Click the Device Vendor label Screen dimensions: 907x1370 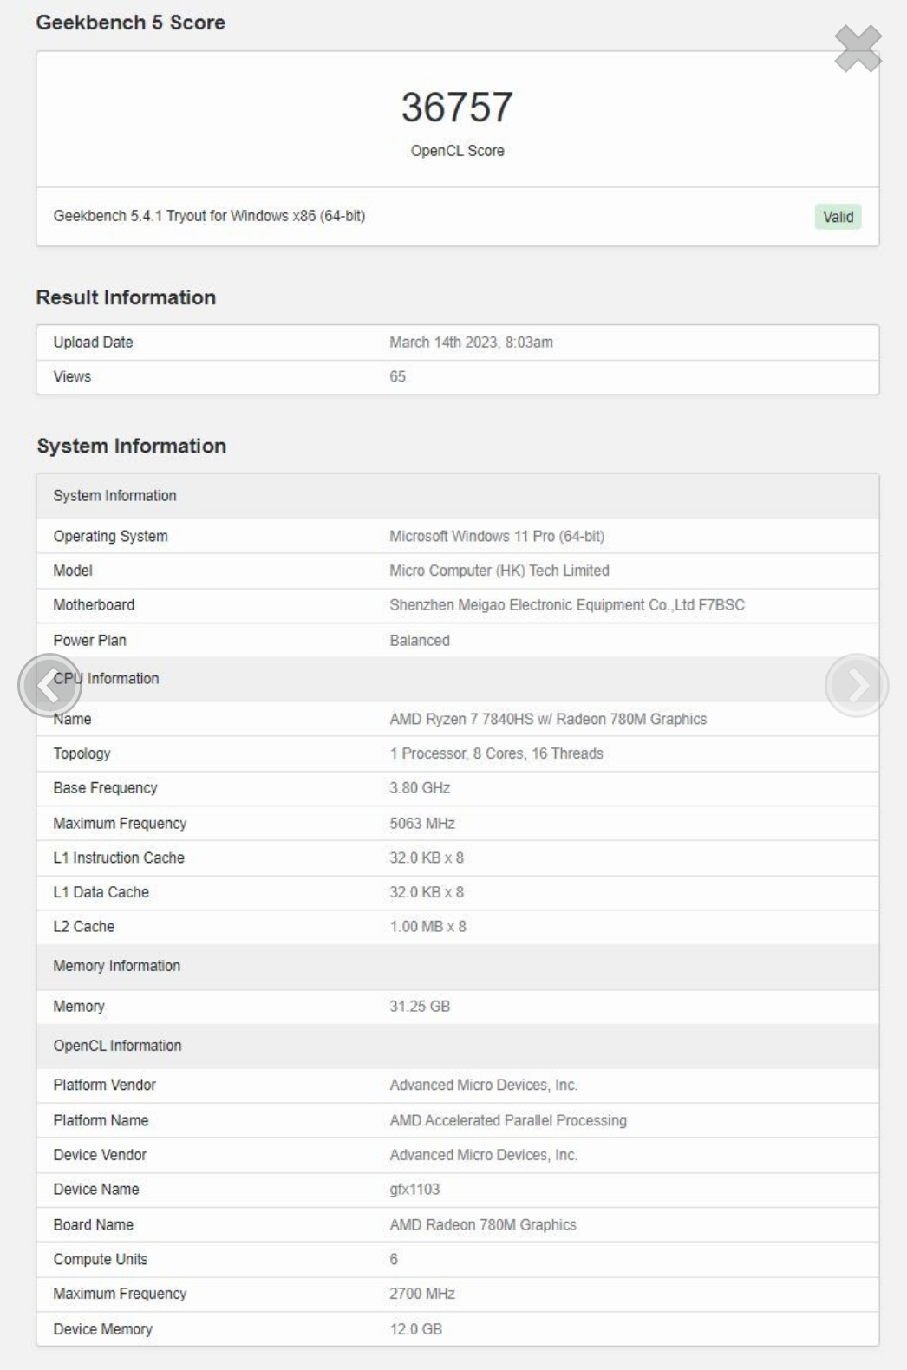(100, 1155)
